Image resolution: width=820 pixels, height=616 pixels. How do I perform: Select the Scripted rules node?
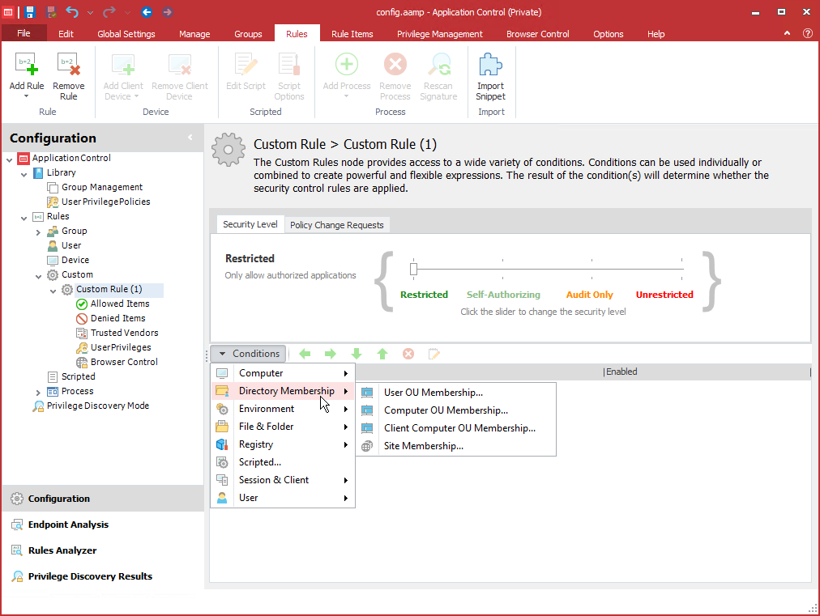[78, 376]
